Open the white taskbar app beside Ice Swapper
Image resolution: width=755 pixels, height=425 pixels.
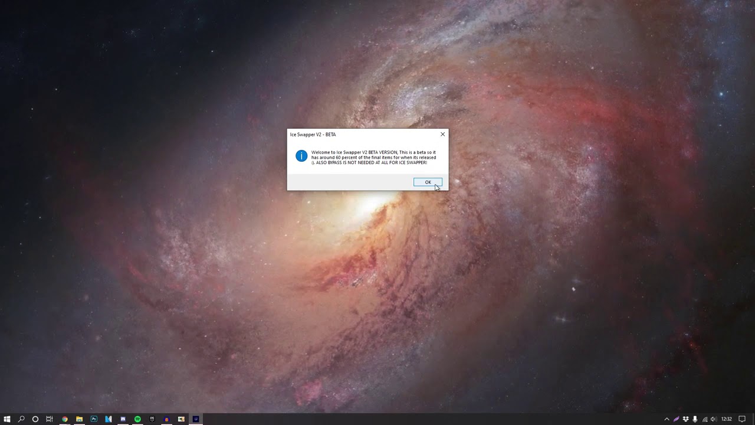click(181, 419)
